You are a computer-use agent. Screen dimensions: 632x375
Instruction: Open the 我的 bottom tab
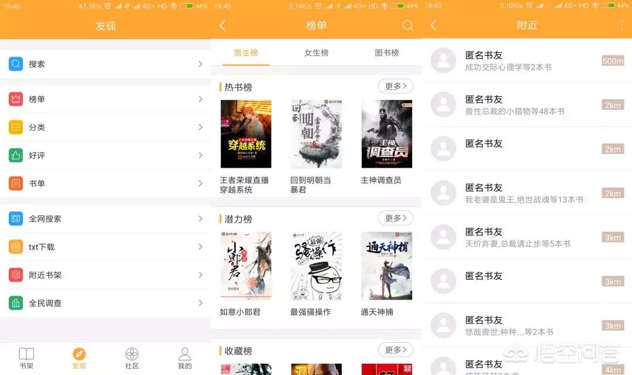[x=184, y=358]
